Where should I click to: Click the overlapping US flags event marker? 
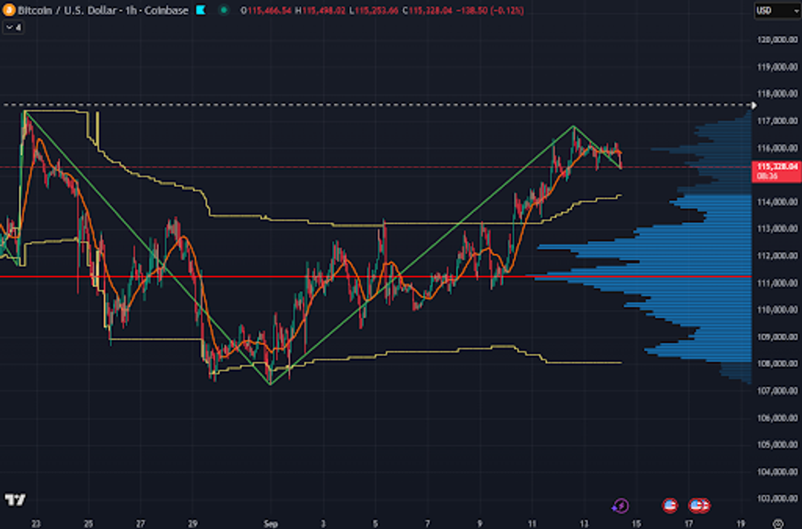(699, 505)
